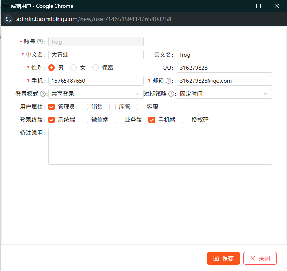
Task: Click the 手机 number input field
Action: click(96, 81)
